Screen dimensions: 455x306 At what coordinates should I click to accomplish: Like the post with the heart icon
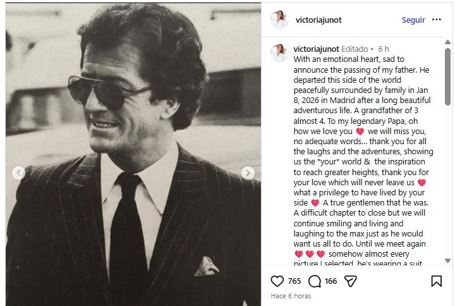(277, 281)
